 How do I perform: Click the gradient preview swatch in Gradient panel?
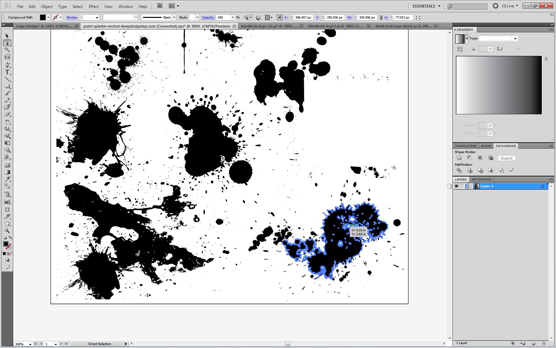460,39
